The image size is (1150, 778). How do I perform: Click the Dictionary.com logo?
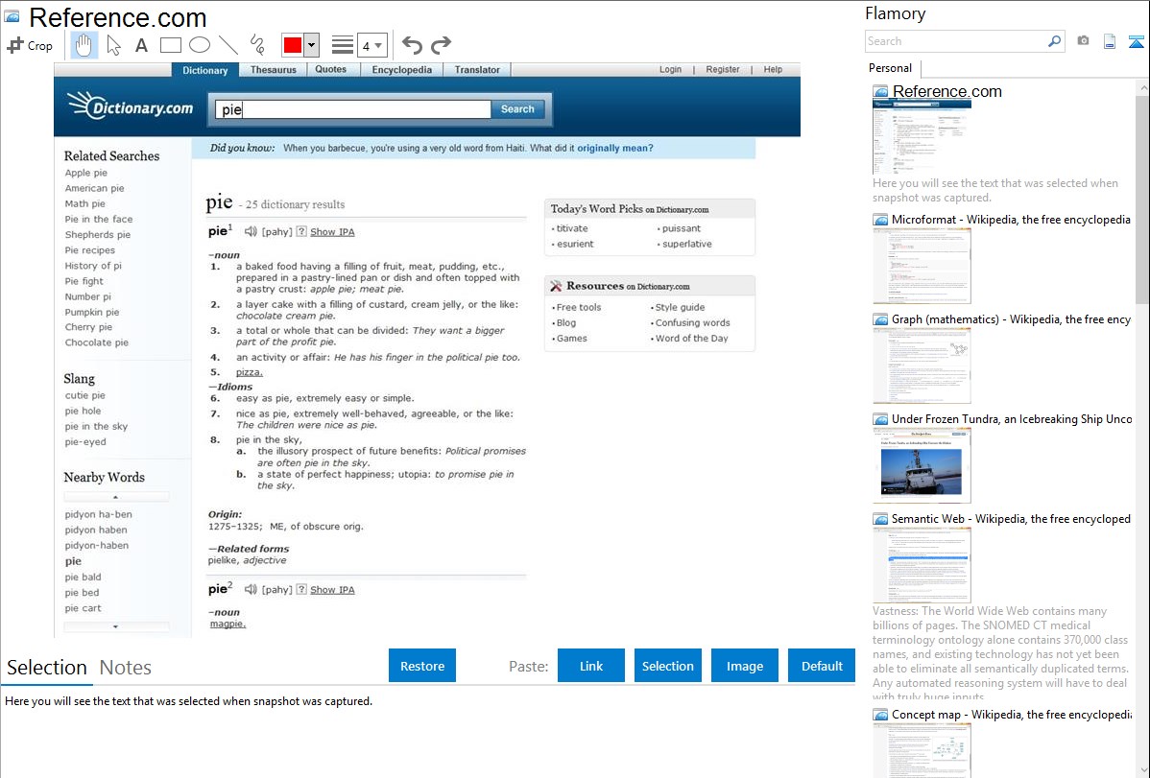[131, 106]
